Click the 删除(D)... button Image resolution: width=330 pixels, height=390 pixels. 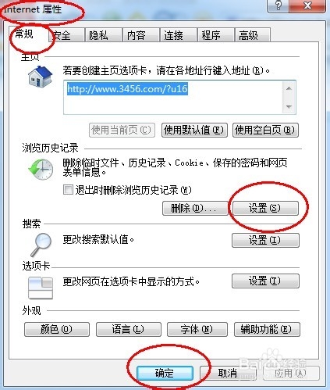click(195, 208)
